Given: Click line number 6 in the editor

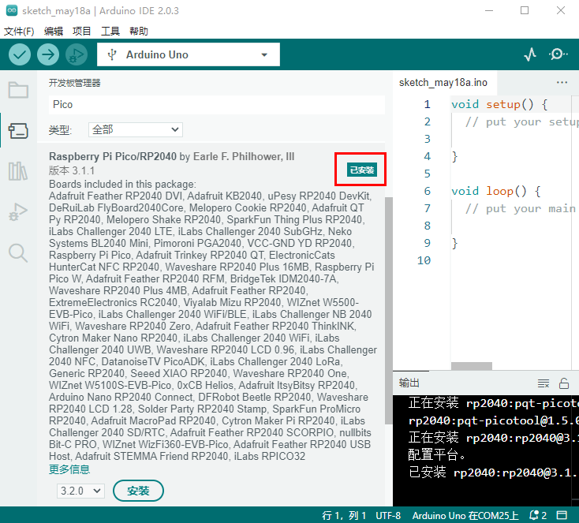Looking at the screenshot, I should coord(428,191).
